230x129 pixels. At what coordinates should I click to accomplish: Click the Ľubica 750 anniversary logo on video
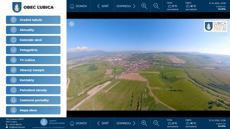point(215,27)
